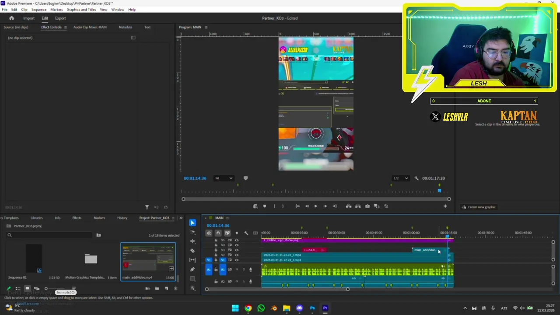Viewport: 560px width, 315px height.
Task: Click main_addVideo.mp4 thumbnail in Project panel
Action: (x=148, y=259)
